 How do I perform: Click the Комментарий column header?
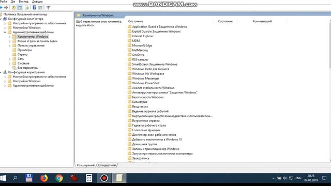click(x=262, y=21)
